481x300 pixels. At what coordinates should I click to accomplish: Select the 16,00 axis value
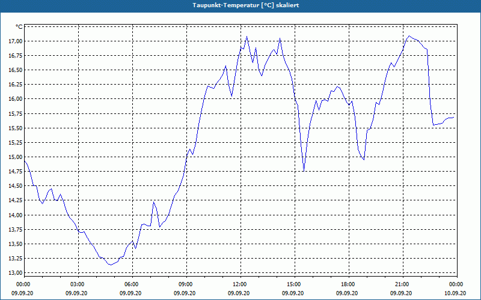point(16,99)
